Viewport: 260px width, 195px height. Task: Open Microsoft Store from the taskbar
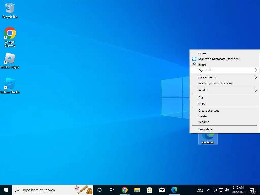(149, 190)
